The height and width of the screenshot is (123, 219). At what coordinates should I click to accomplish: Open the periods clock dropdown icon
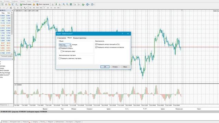pos(88,4)
